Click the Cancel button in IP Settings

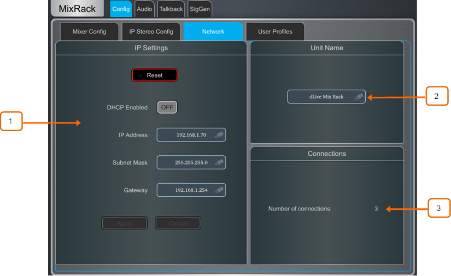(x=178, y=223)
